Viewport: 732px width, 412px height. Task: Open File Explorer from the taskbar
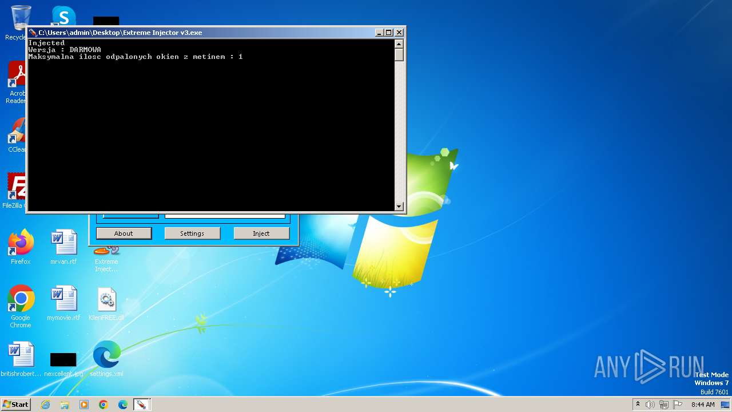pos(65,405)
